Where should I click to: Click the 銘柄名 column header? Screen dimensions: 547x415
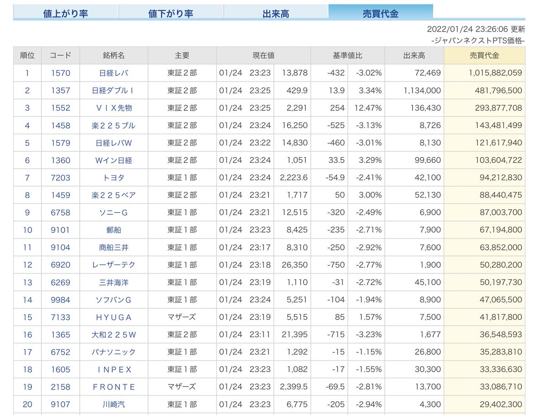[x=114, y=55]
